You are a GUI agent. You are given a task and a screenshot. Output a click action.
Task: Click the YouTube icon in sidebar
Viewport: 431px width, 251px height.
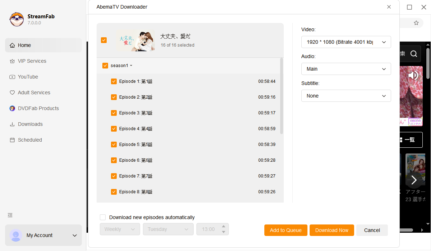[x=12, y=77]
